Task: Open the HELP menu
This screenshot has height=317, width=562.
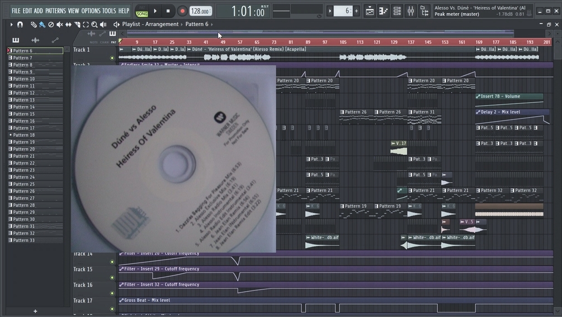Action: coord(124,11)
